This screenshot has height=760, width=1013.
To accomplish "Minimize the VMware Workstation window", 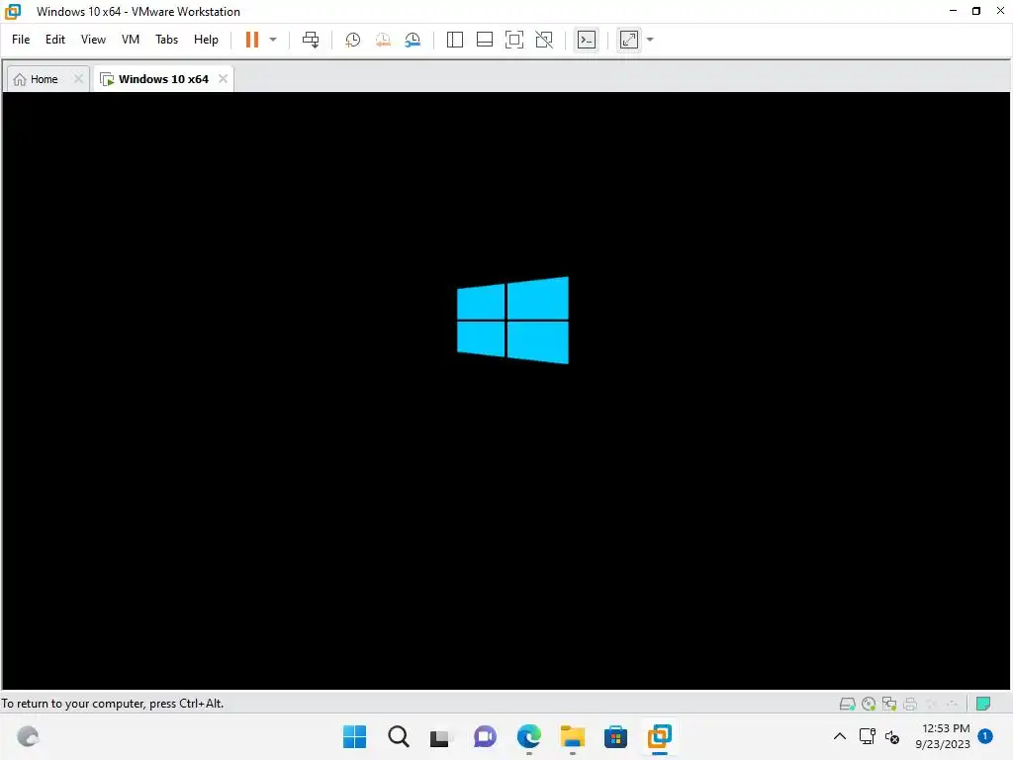I will click(953, 11).
